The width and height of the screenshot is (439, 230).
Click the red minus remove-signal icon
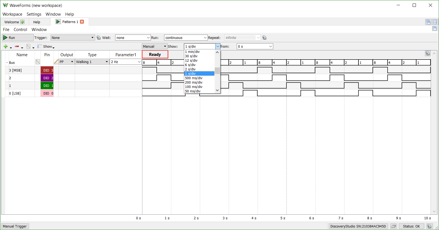[17, 46]
